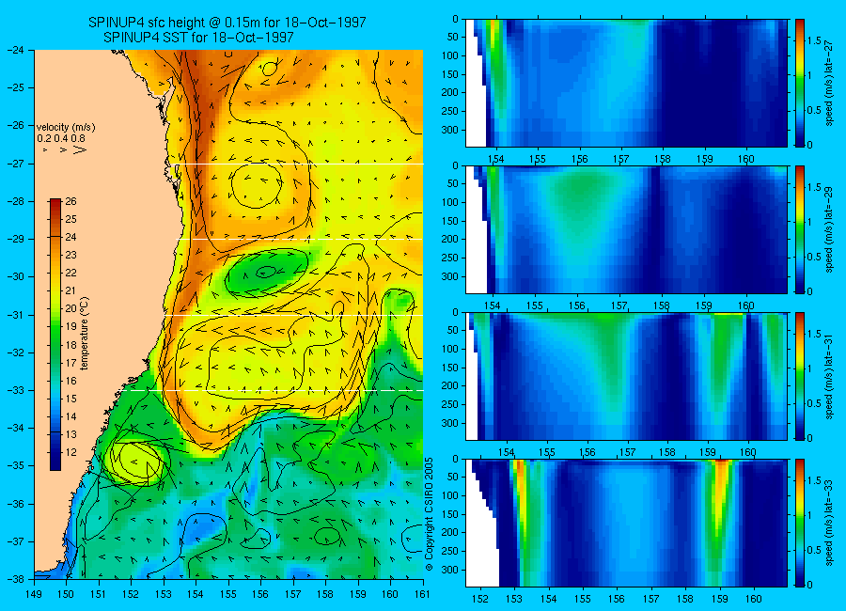Image resolution: width=846 pixels, height=611 pixels.
Task: Click the 'speed (m/s) lat=-33' label
Action: point(830,523)
